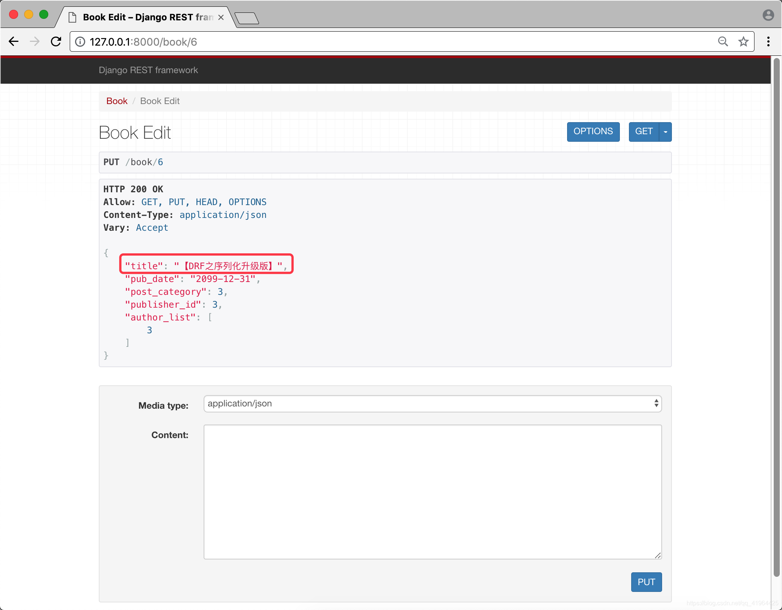Click the Book Edit breadcrumb text
The width and height of the screenshot is (782, 610).
click(x=160, y=101)
